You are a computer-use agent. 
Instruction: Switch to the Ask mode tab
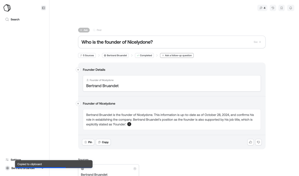pyautogui.click(x=84, y=30)
